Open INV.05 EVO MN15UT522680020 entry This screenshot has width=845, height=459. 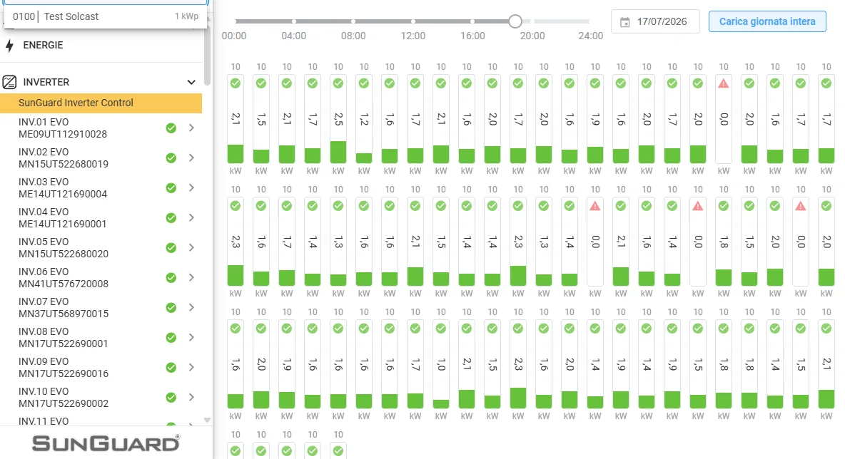pyautogui.click(x=101, y=248)
